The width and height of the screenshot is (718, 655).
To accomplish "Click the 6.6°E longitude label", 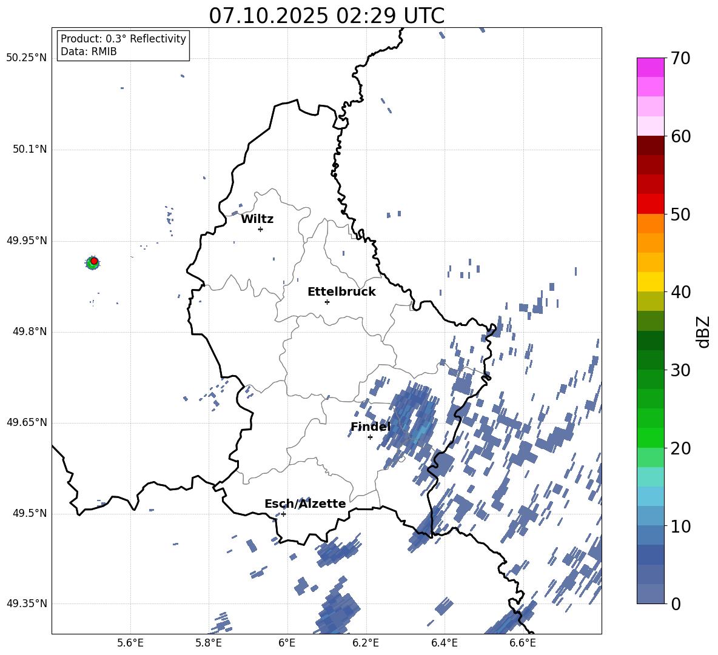I will coord(523,643).
